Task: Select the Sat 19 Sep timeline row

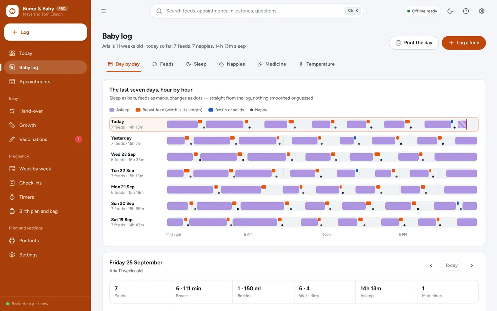Action: (294, 222)
